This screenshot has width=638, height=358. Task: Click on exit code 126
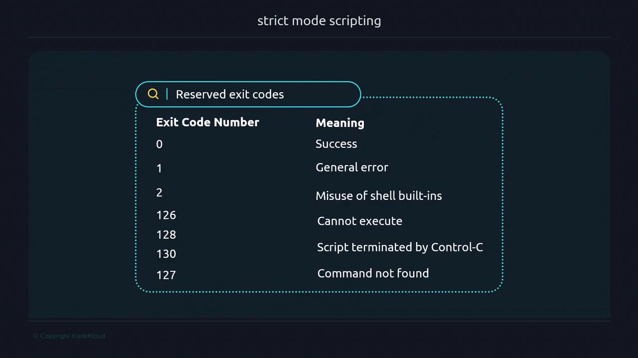click(166, 215)
